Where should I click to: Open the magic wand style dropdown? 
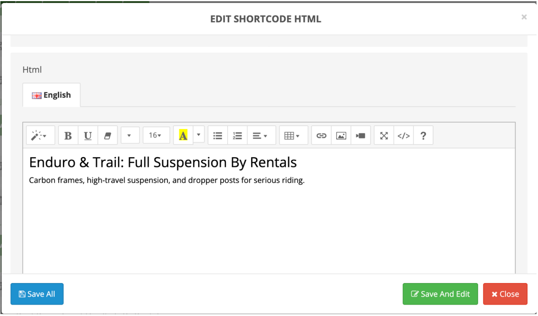point(40,136)
